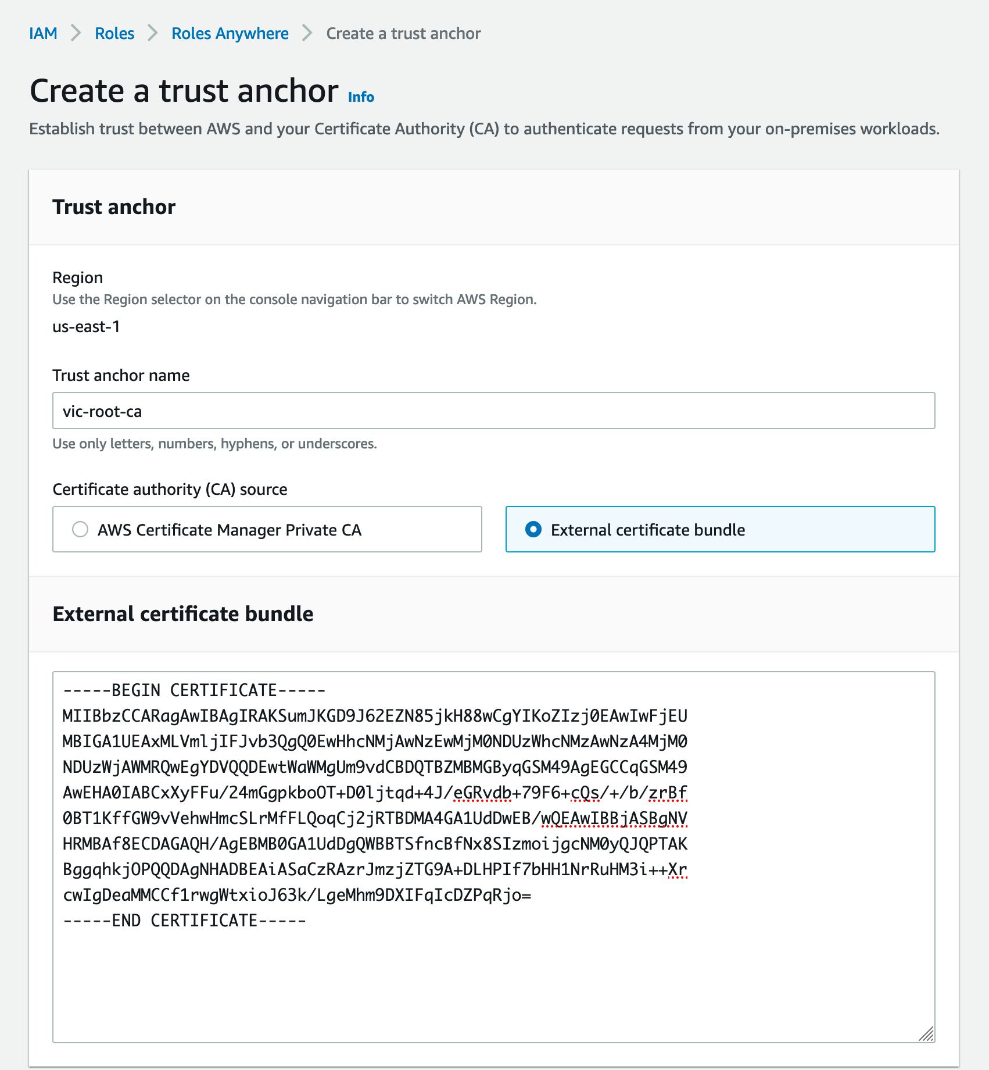The height and width of the screenshot is (1070, 989).
Task: Go to Roles Anywhere via breadcrumb
Action: pos(230,33)
